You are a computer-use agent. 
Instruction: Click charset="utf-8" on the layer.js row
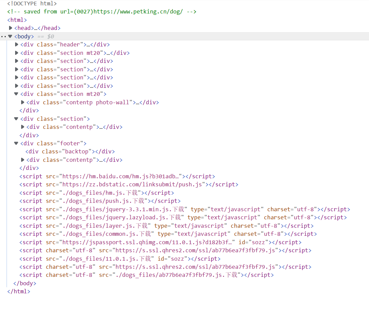(256, 226)
